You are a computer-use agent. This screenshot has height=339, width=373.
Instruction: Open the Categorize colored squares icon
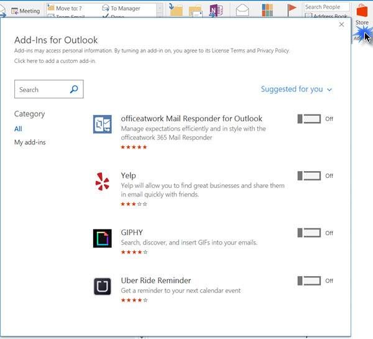pyautogui.click(x=267, y=11)
